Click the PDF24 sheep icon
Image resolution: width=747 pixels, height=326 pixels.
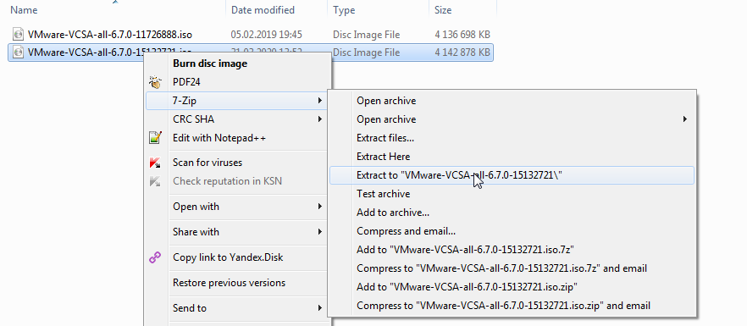coord(155,82)
